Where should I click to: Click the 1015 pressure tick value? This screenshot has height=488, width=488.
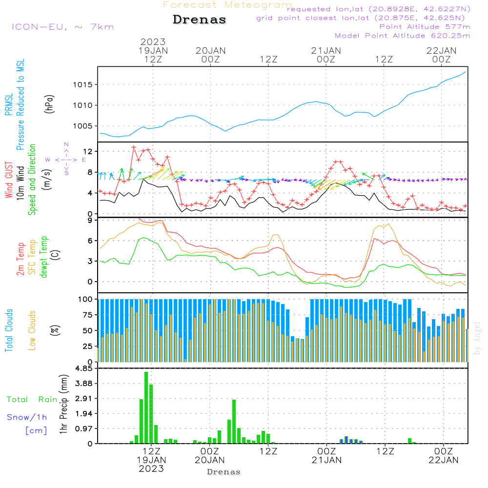pos(82,84)
